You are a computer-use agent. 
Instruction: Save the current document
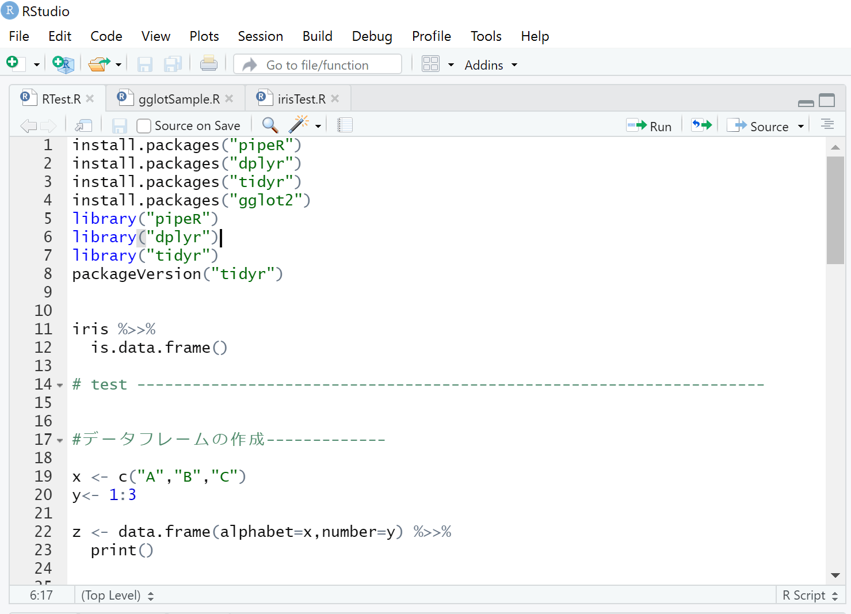pos(144,64)
